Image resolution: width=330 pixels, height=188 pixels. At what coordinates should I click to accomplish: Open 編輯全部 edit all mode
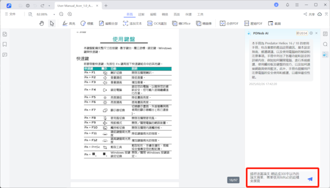pyautogui.click(x=108, y=23)
